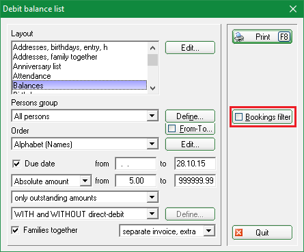Click the Layout list scroll up arrow
This screenshot has width=304, height=252.
tap(153, 48)
